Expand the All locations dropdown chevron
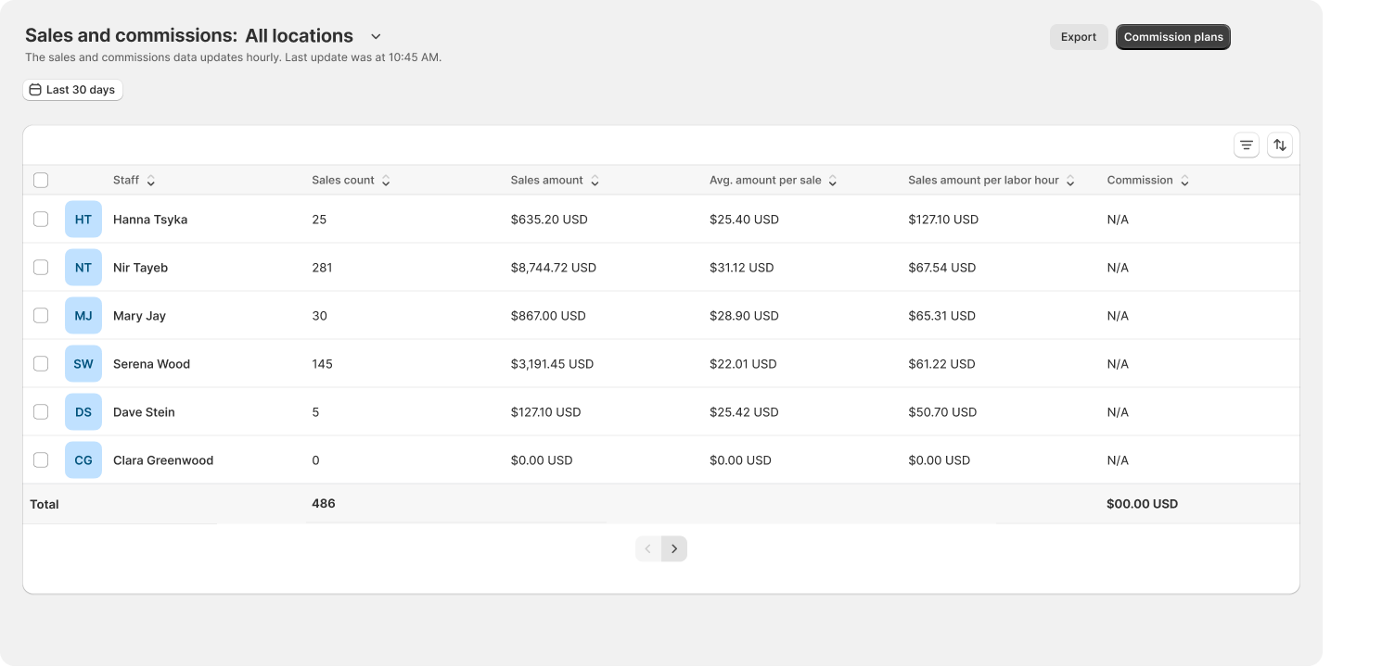 376,37
